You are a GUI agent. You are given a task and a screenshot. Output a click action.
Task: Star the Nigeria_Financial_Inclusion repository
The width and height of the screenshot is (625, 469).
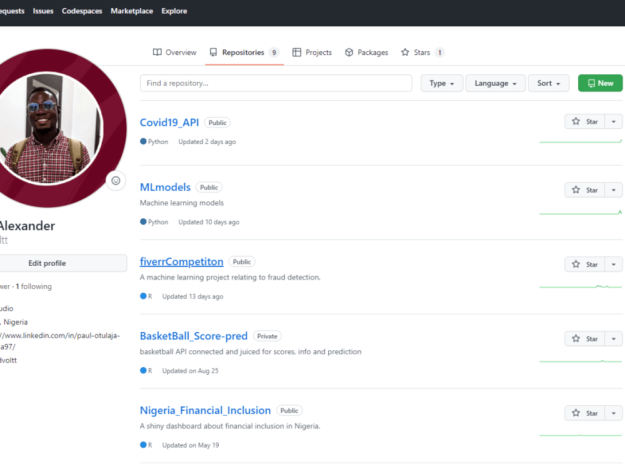click(585, 413)
